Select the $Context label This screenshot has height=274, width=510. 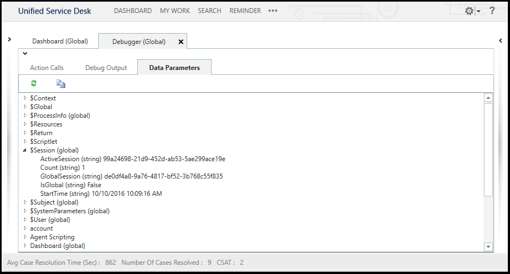[43, 98]
